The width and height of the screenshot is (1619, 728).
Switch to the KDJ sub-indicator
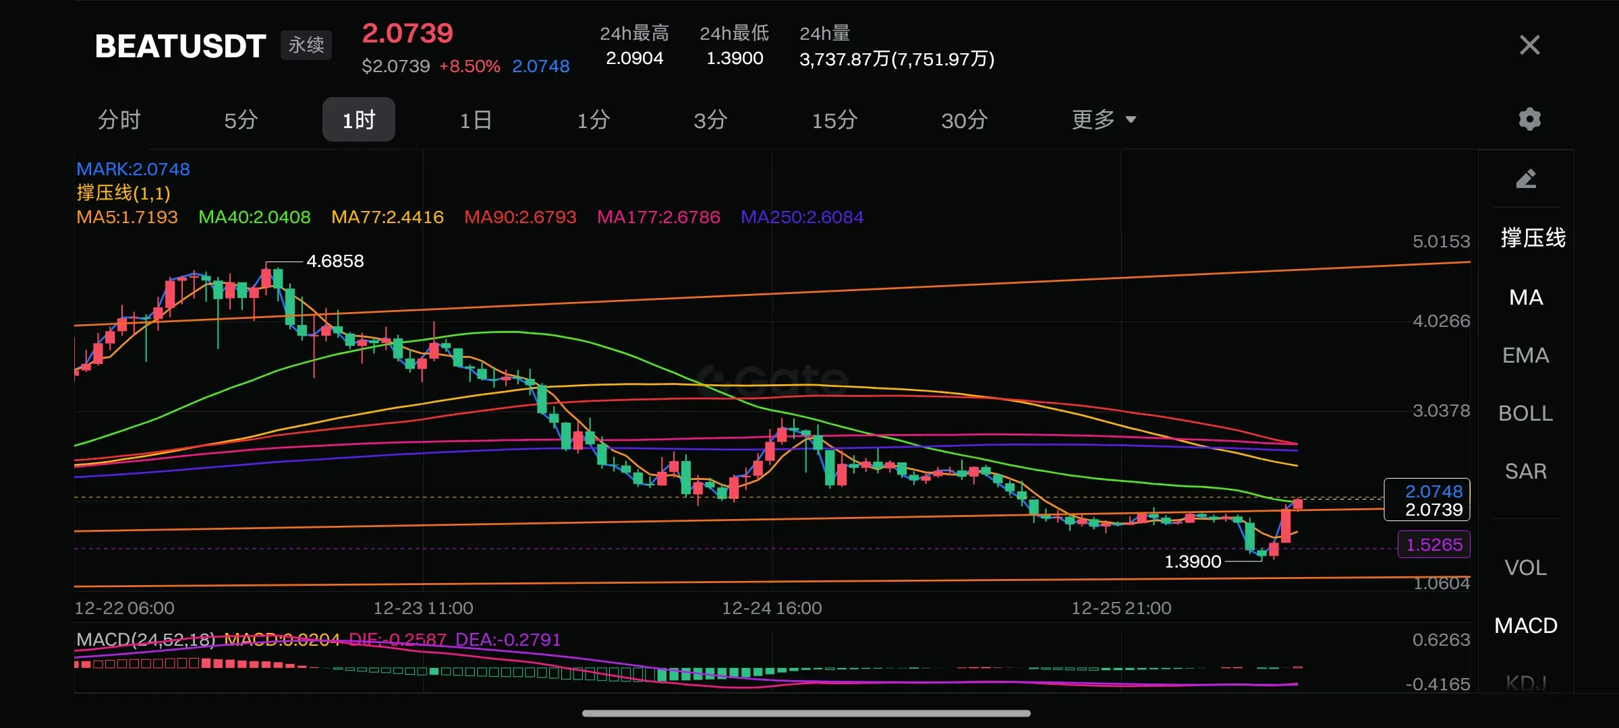1526,682
